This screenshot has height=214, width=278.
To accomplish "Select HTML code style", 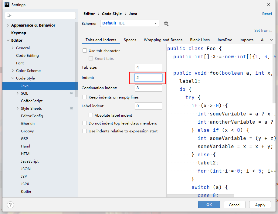I will [26, 154].
